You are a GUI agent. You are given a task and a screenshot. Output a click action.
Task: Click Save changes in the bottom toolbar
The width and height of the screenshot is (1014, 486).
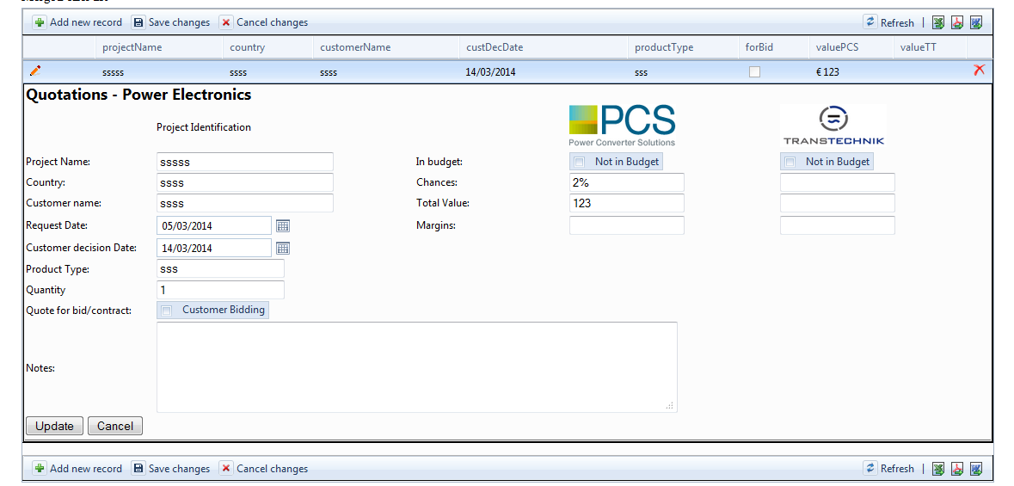pyautogui.click(x=171, y=469)
